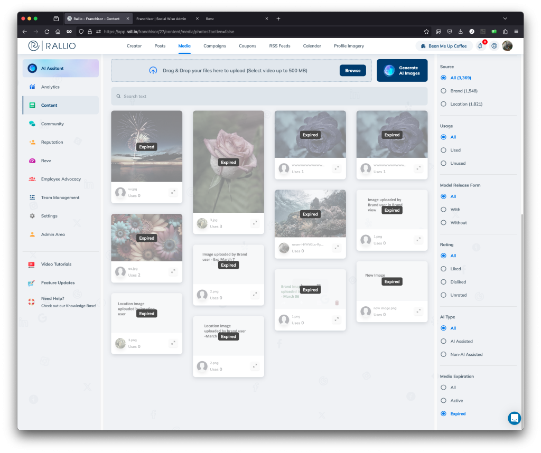541x453 pixels.
Task: Expand the rose image 3.jpg
Action: tap(255, 223)
